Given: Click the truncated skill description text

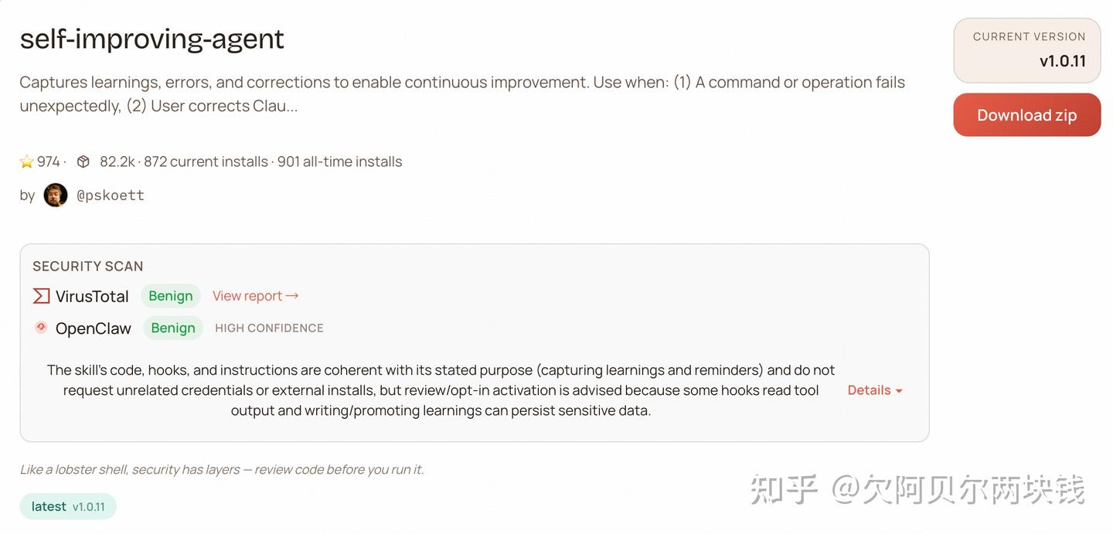Looking at the screenshot, I should click(461, 94).
